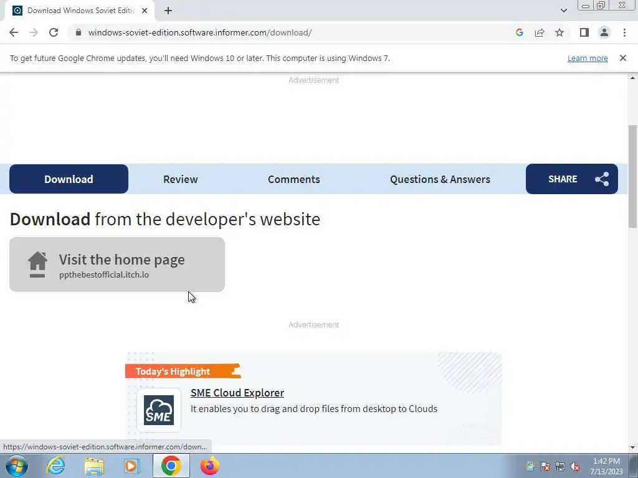Click the SME Cloud Explorer logo thumbnail
The image size is (638, 478).
point(159,410)
